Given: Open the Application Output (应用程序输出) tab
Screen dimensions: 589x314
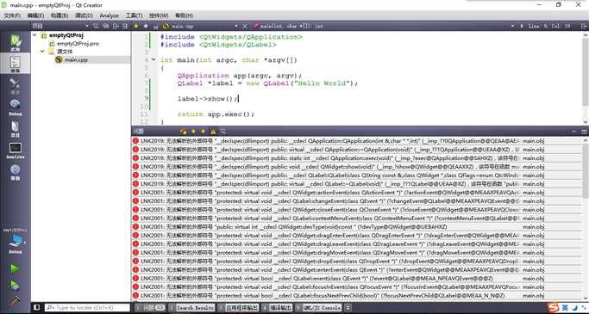Looking at the screenshot, I should tap(239, 308).
